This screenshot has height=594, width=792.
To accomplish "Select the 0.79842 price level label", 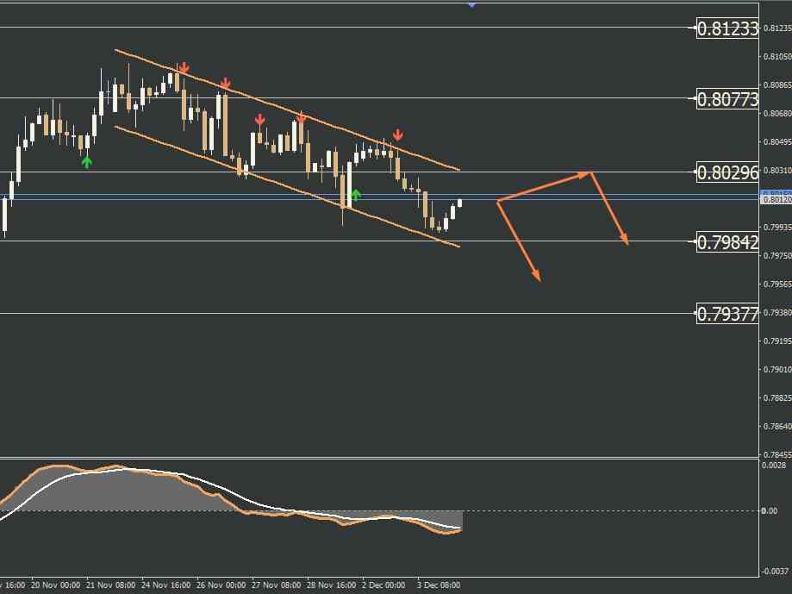I will pos(727,242).
